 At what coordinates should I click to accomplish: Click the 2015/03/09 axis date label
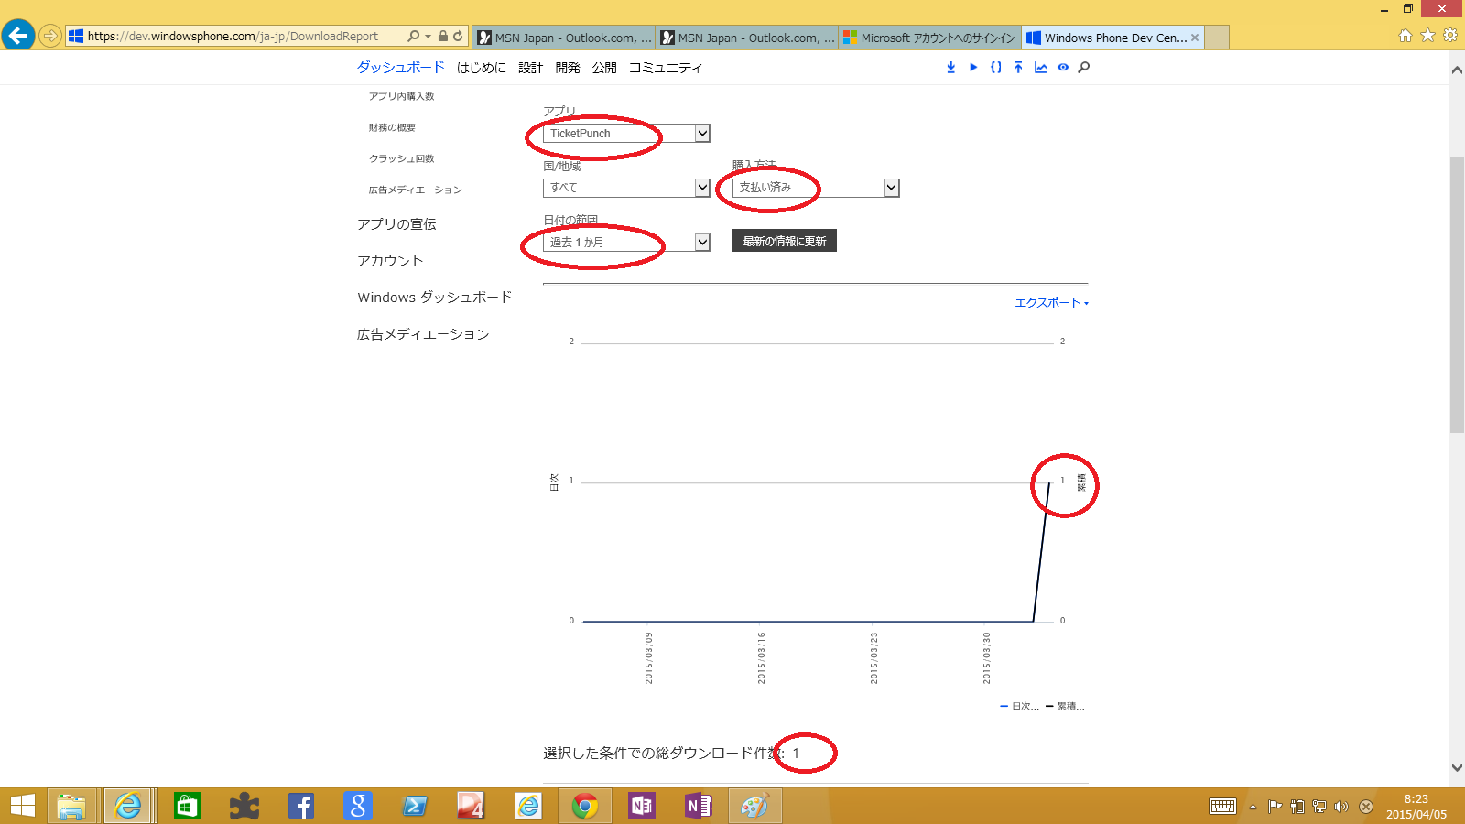pos(649,657)
